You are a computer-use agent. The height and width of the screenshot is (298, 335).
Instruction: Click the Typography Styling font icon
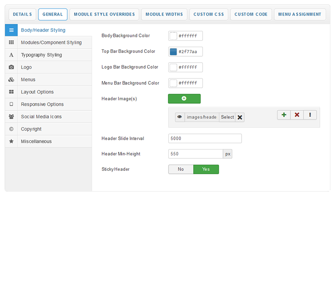[11, 55]
